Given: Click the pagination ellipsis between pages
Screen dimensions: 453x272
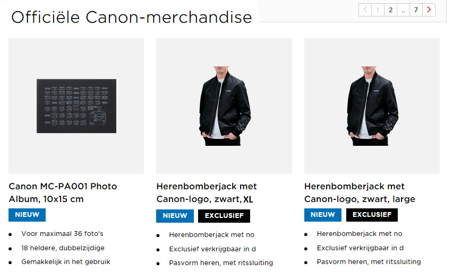Looking at the screenshot, I should pyautogui.click(x=403, y=10).
